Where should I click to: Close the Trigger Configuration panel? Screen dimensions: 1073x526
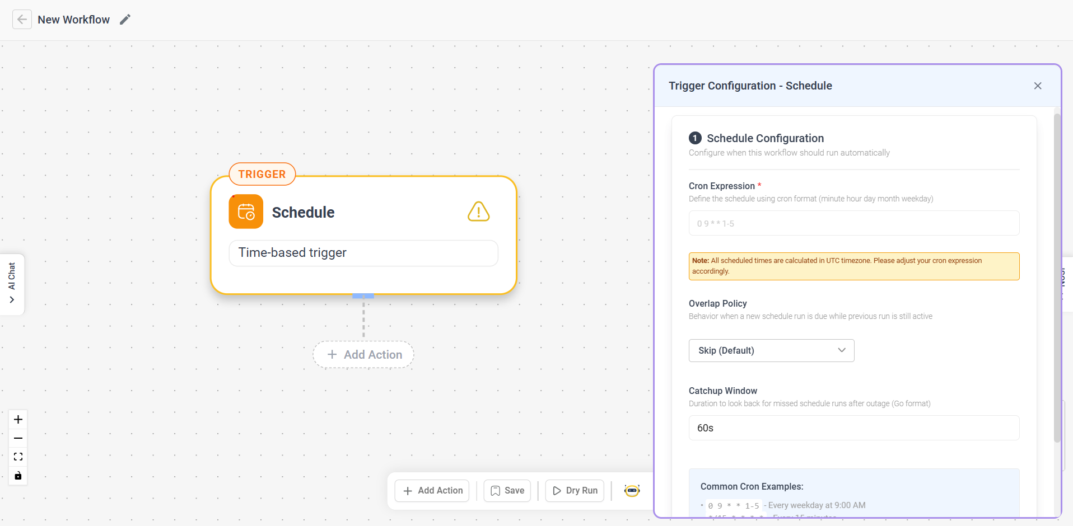(1037, 86)
